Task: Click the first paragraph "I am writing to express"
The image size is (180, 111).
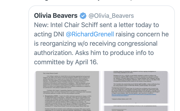Action: click(x=67, y=82)
